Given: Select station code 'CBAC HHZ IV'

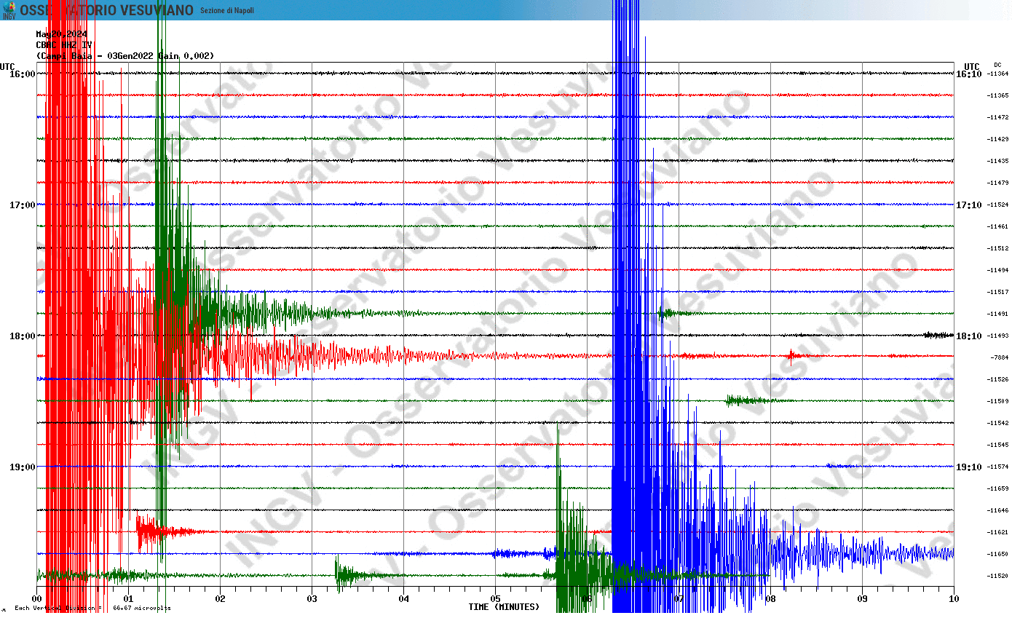Looking at the screenshot, I should click(x=64, y=45).
